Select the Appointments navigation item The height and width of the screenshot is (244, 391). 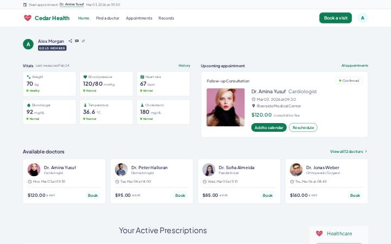pyautogui.click(x=139, y=18)
